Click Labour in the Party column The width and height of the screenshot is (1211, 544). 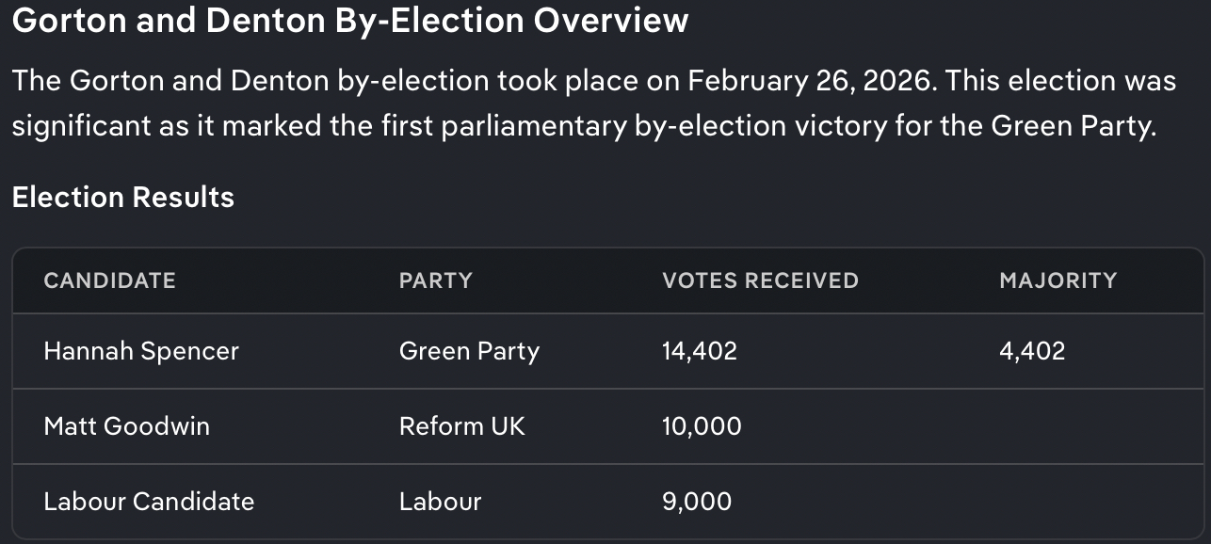440,502
